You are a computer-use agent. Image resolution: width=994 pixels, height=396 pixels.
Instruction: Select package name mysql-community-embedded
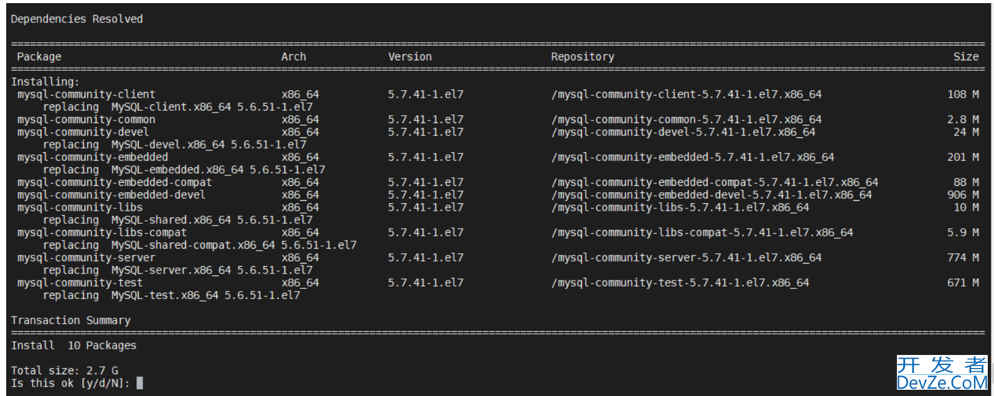tap(92, 157)
